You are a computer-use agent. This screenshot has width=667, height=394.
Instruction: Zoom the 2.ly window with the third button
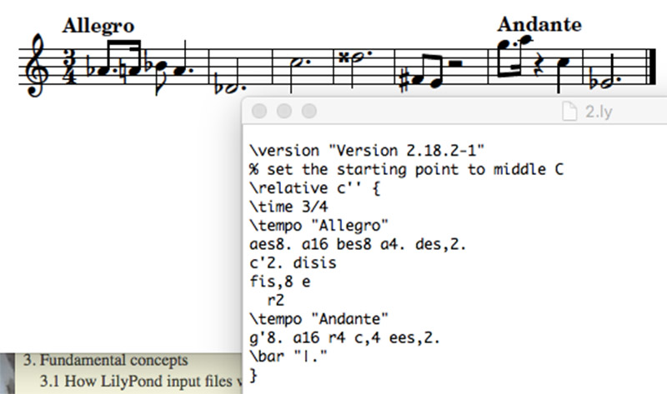(x=308, y=111)
